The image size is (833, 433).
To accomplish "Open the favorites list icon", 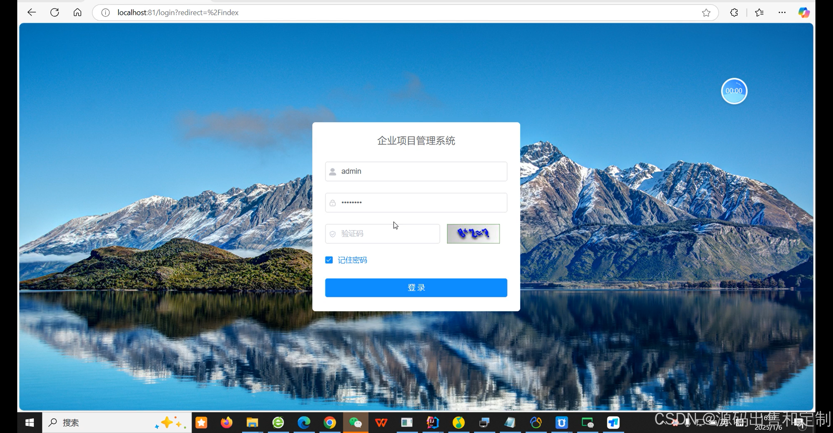I will pos(759,13).
